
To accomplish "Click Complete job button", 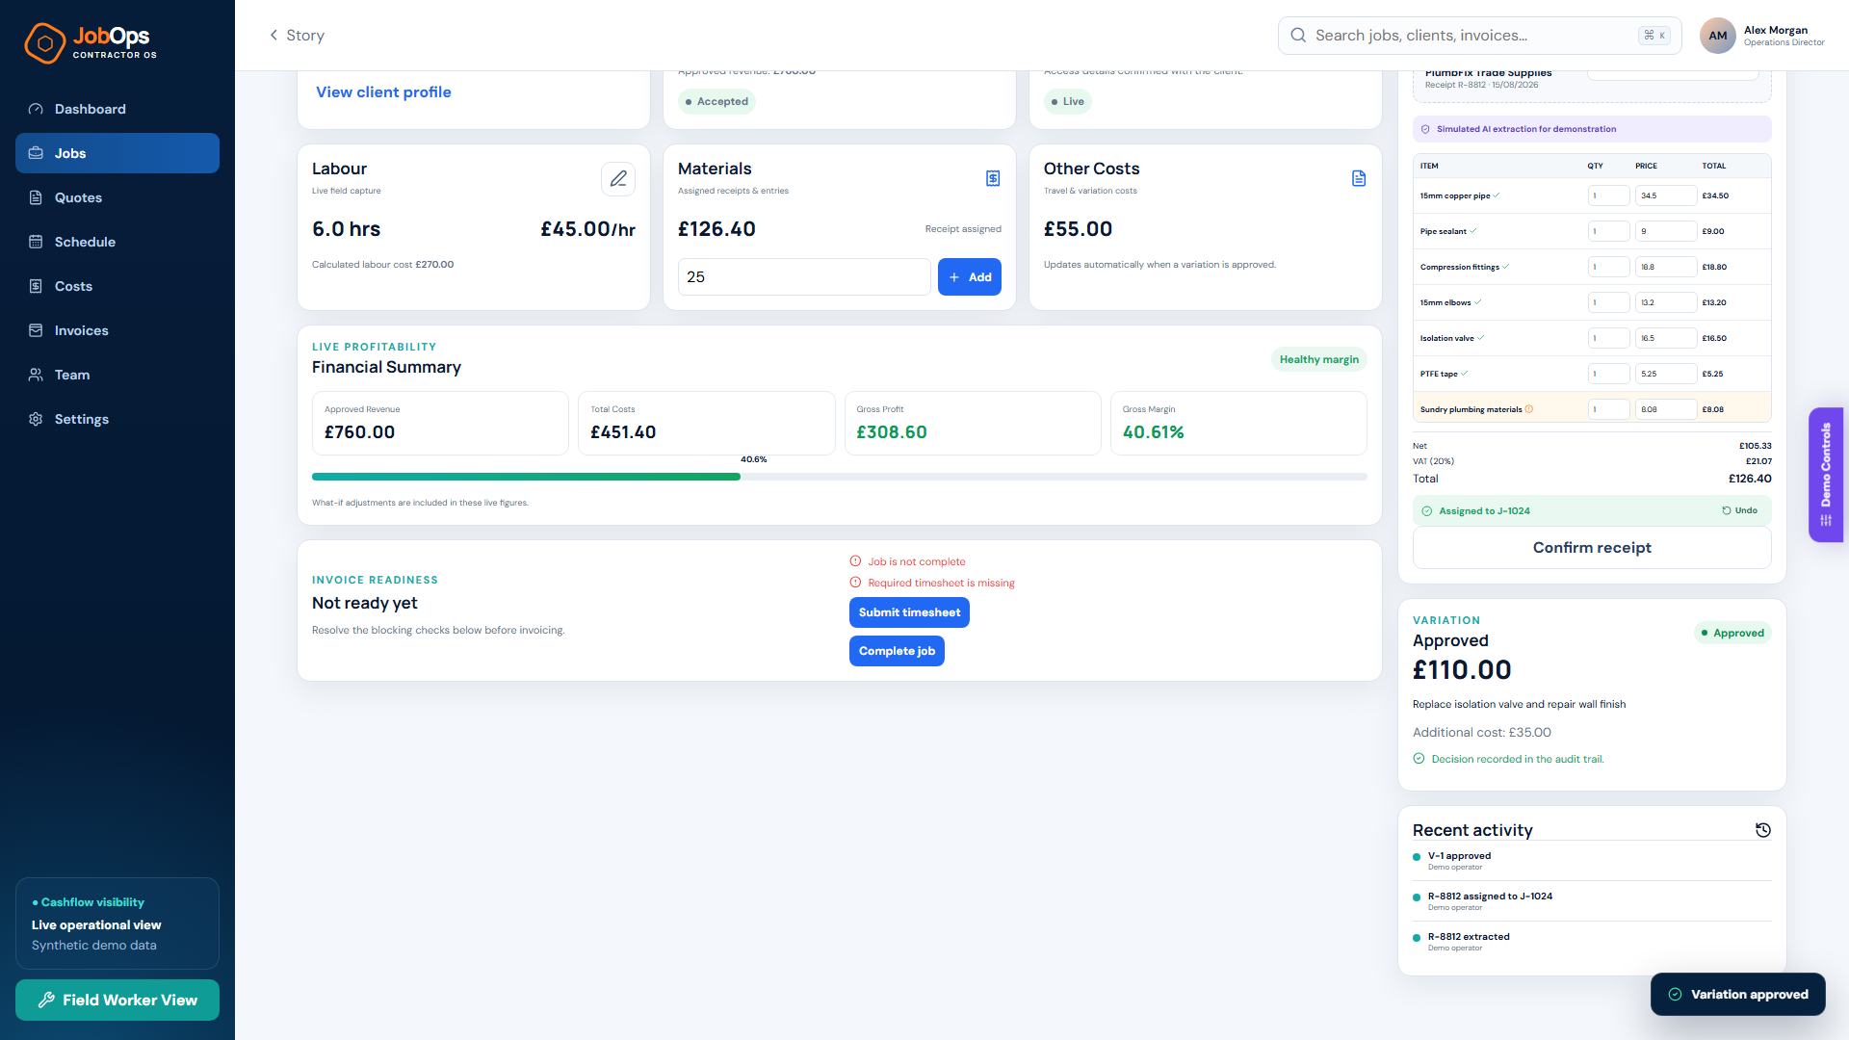I will [x=897, y=651].
